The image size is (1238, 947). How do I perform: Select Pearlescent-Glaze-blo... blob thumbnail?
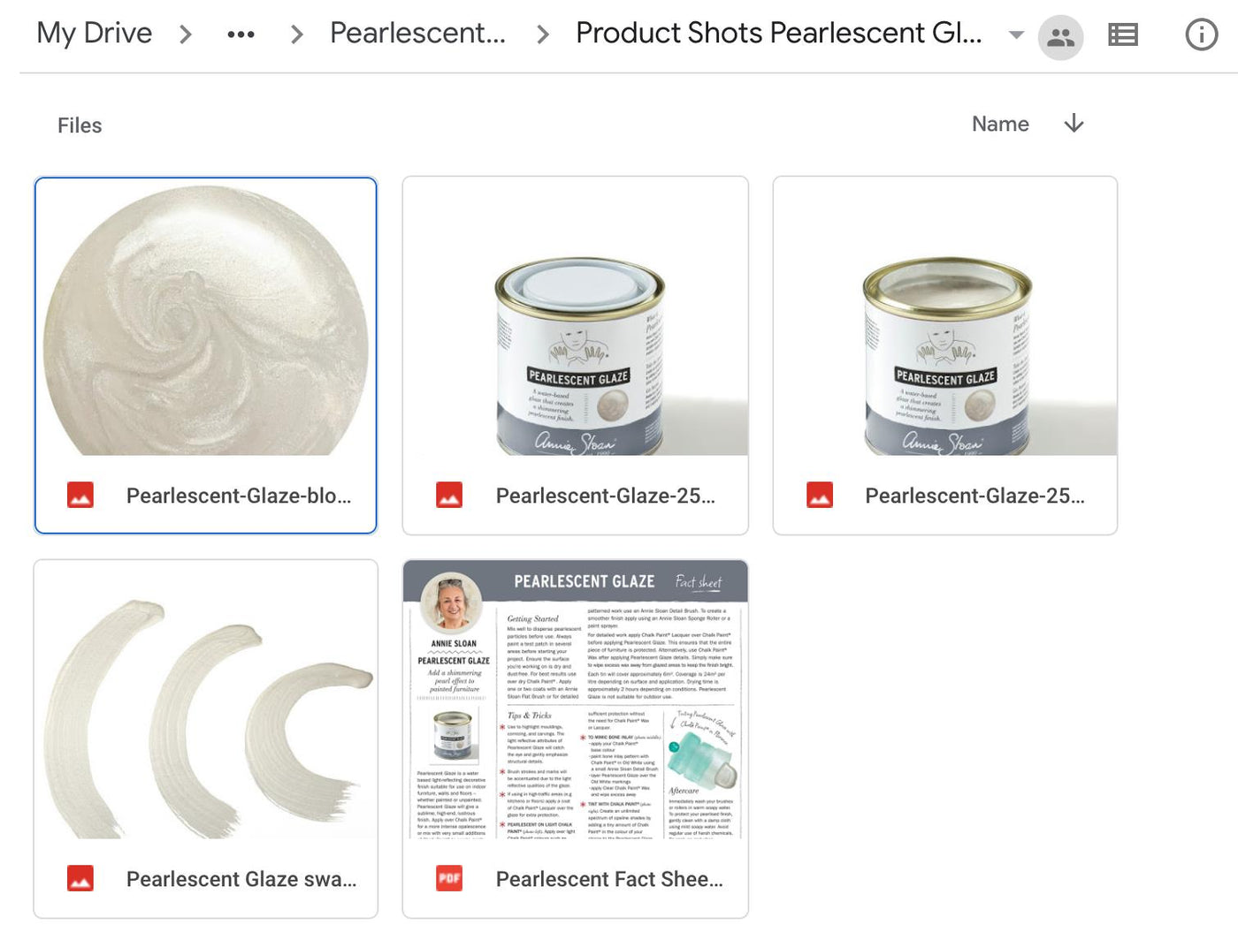pyautogui.click(x=206, y=317)
